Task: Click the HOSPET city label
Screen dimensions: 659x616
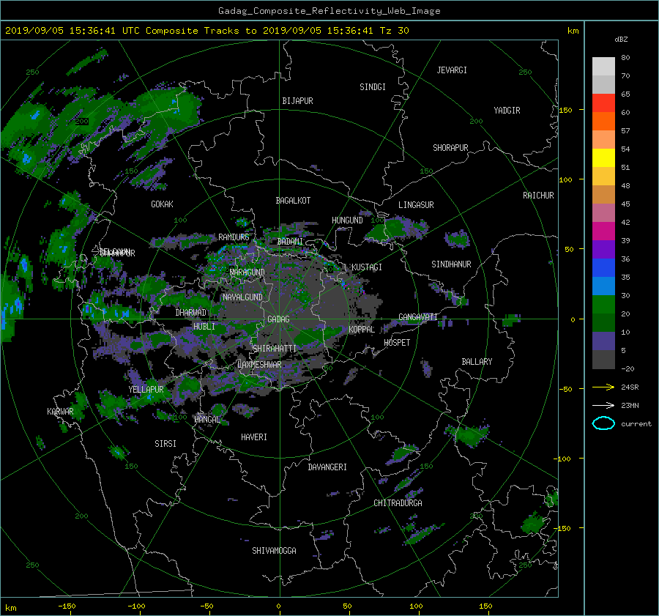Action: pos(397,343)
